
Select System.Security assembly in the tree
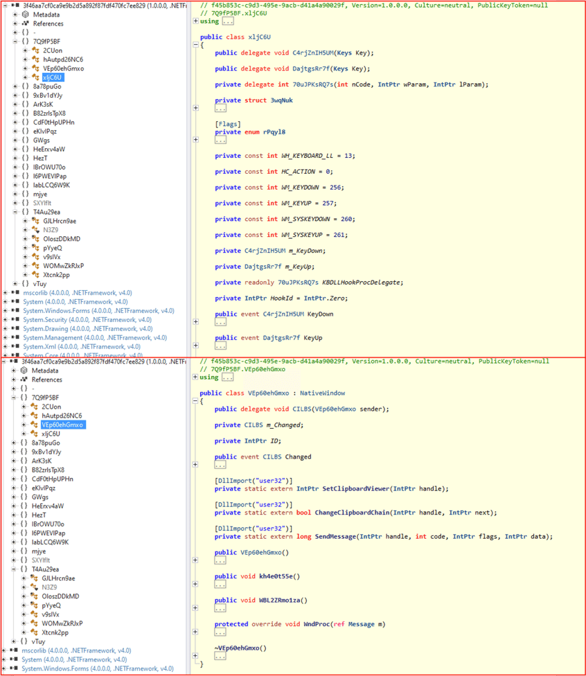(87, 319)
